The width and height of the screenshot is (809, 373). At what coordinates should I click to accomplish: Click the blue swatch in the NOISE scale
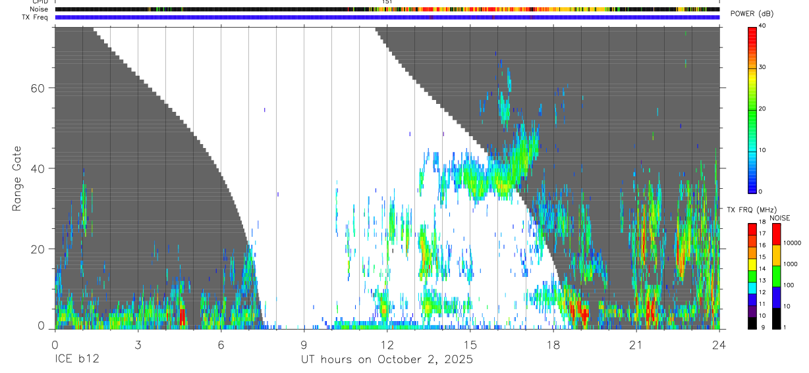(x=777, y=297)
